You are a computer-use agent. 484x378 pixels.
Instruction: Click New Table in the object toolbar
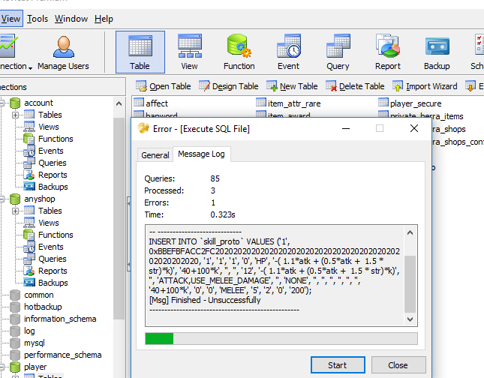292,86
